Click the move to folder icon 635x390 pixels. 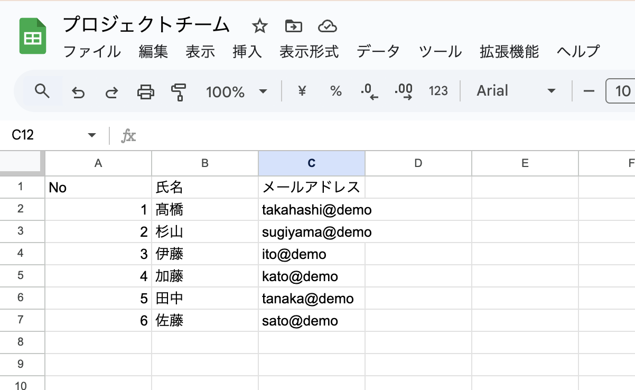coord(293,26)
